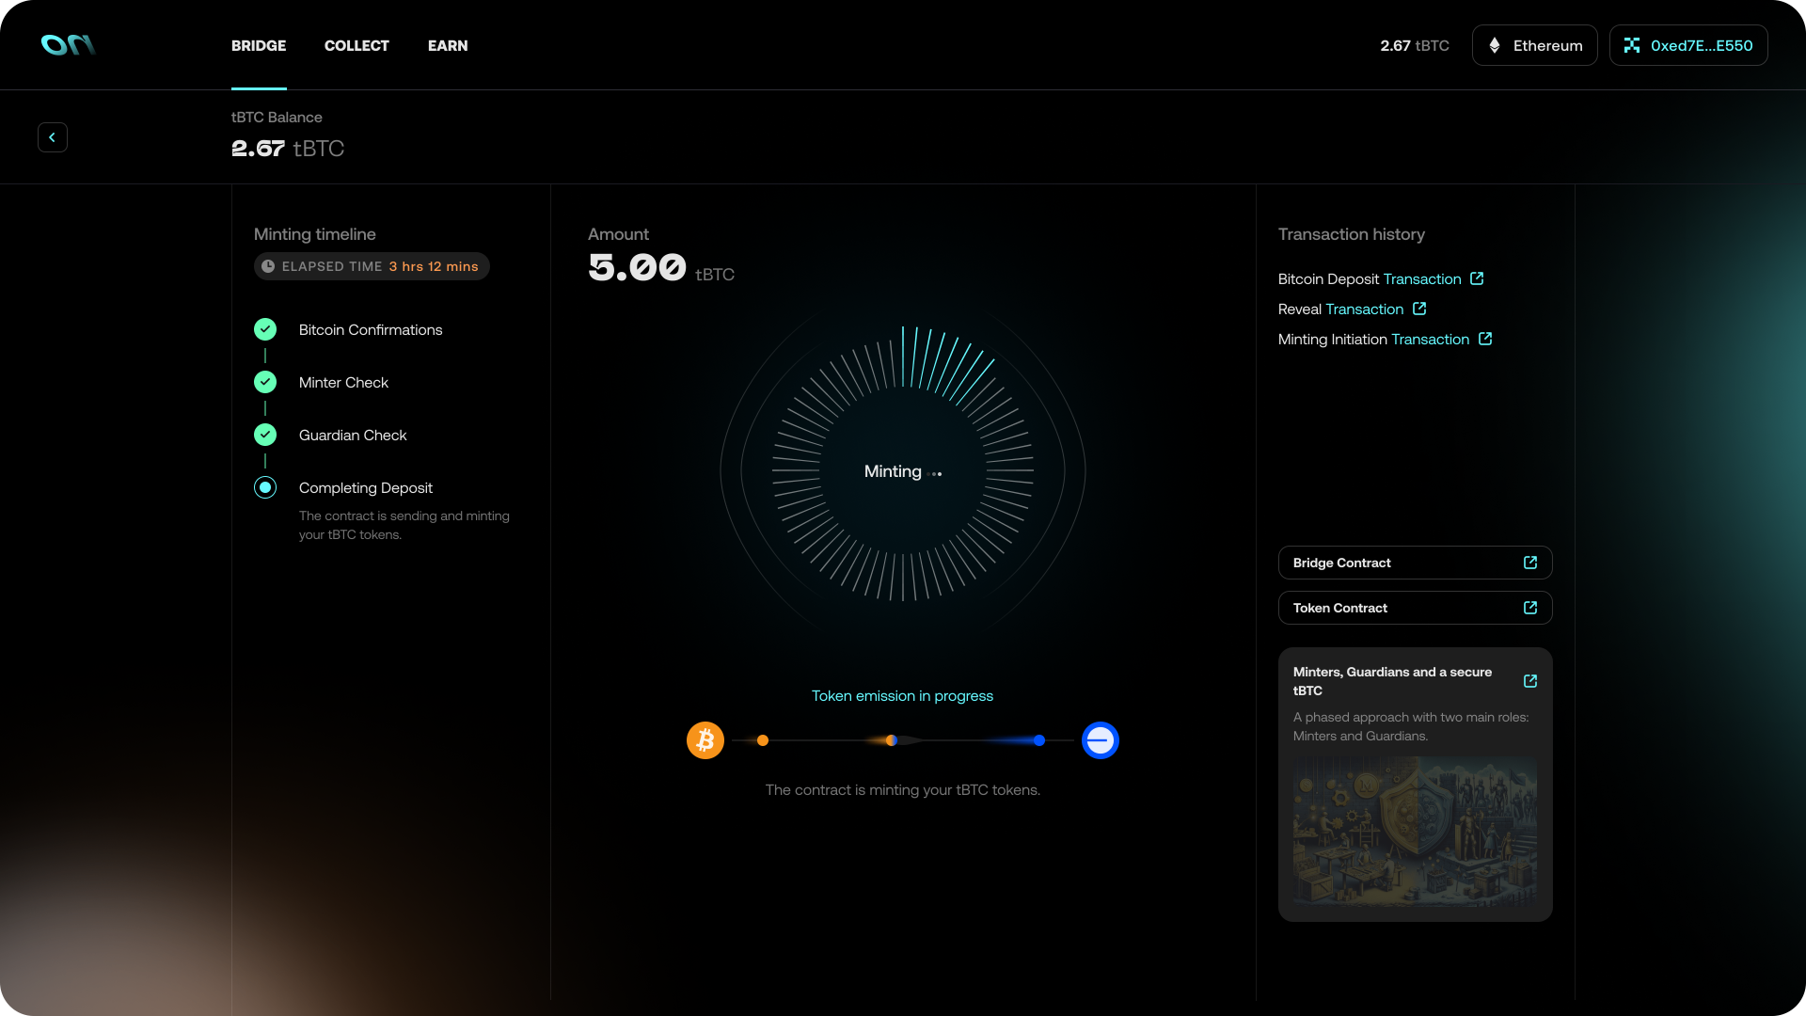Click the Token Contract external link icon
The image size is (1806, 1016).
tap(1530, 608)
